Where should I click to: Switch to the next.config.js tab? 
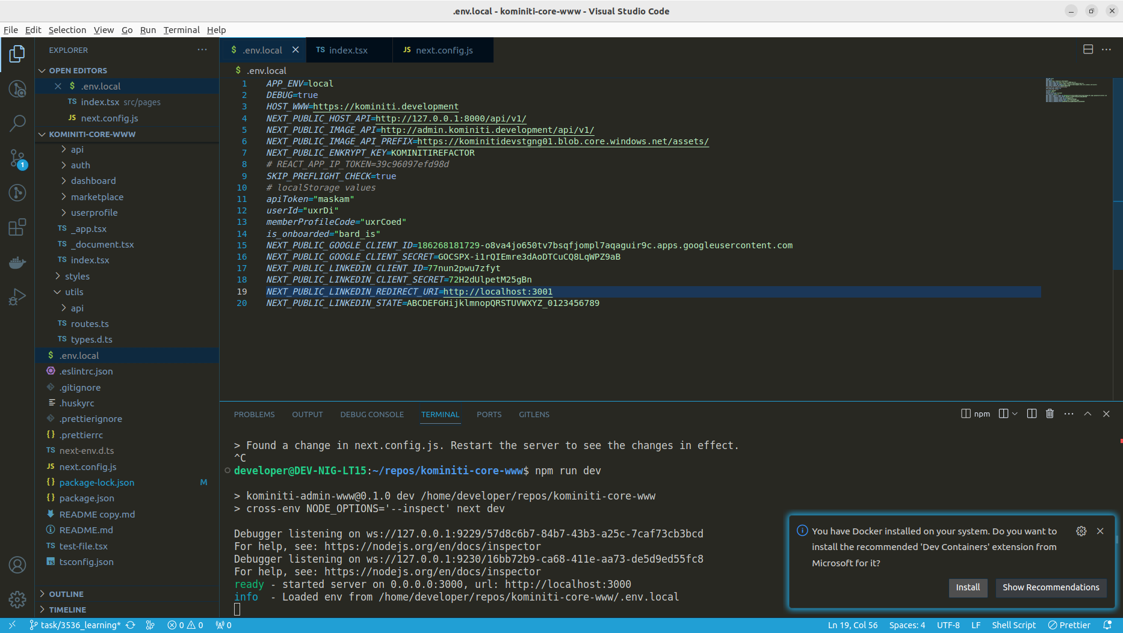click(444, 50)
